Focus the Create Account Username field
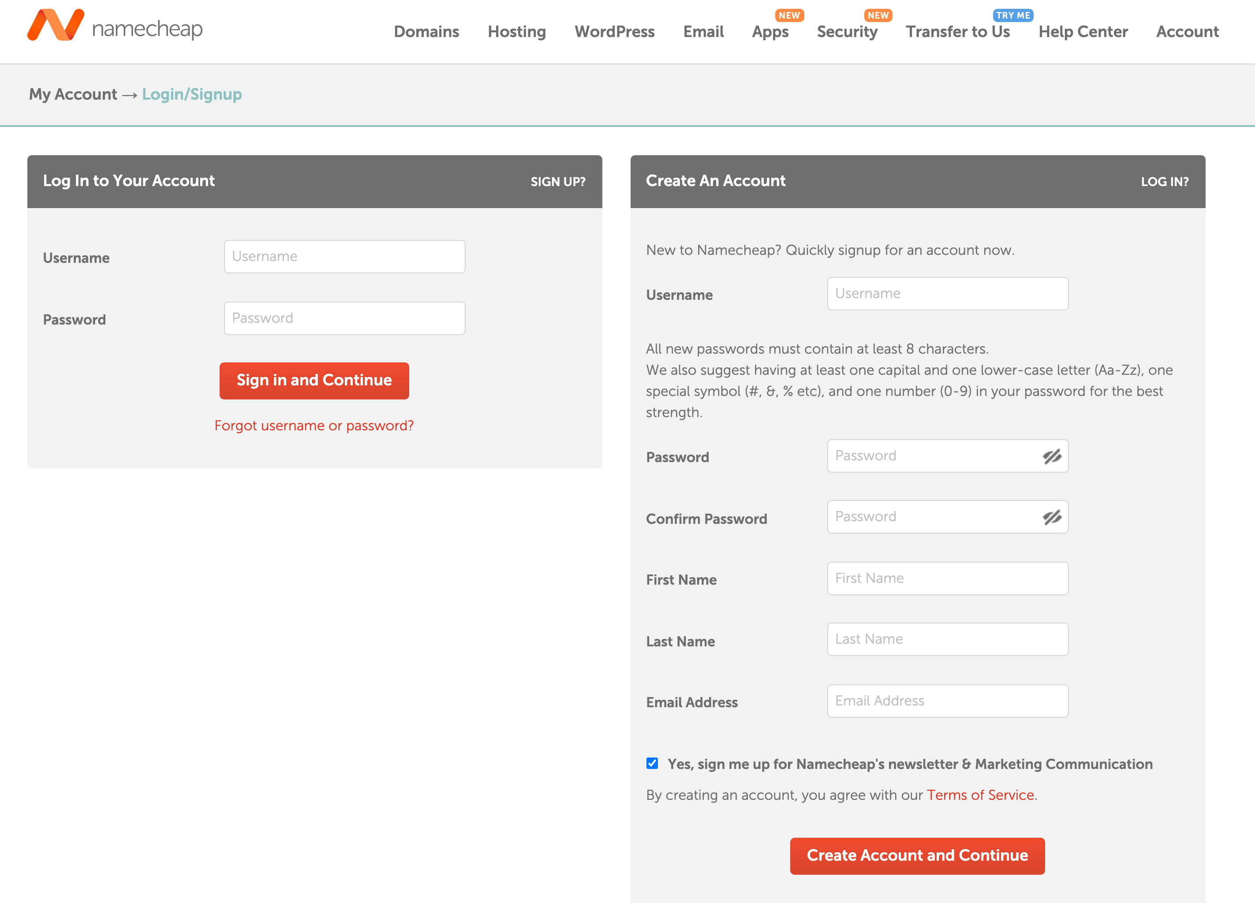The image size is (1255, 903). [948, 294]
